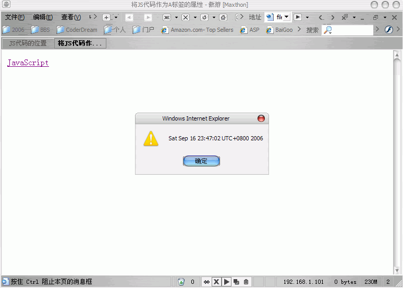The height and width of the screenshot is (288, 403).
Task: Click the JavaScript hyperlink on page
Action: 28,63
